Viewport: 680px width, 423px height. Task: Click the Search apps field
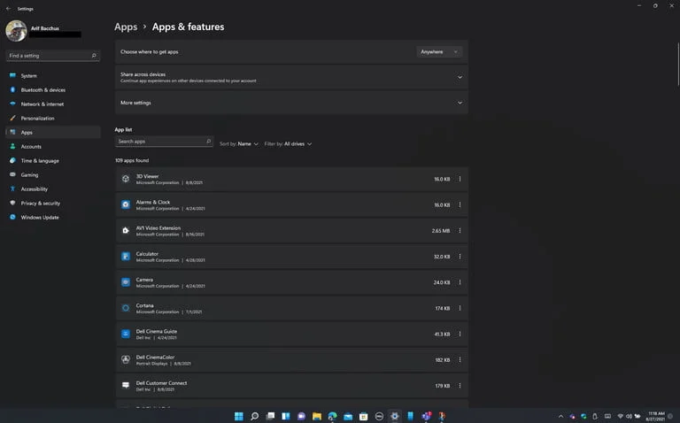click(165, 142)
